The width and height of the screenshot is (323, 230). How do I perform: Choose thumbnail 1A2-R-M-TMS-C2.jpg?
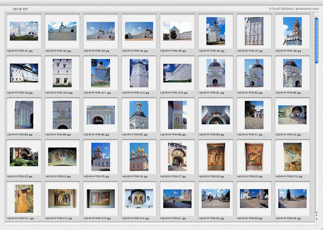point(292,115)
